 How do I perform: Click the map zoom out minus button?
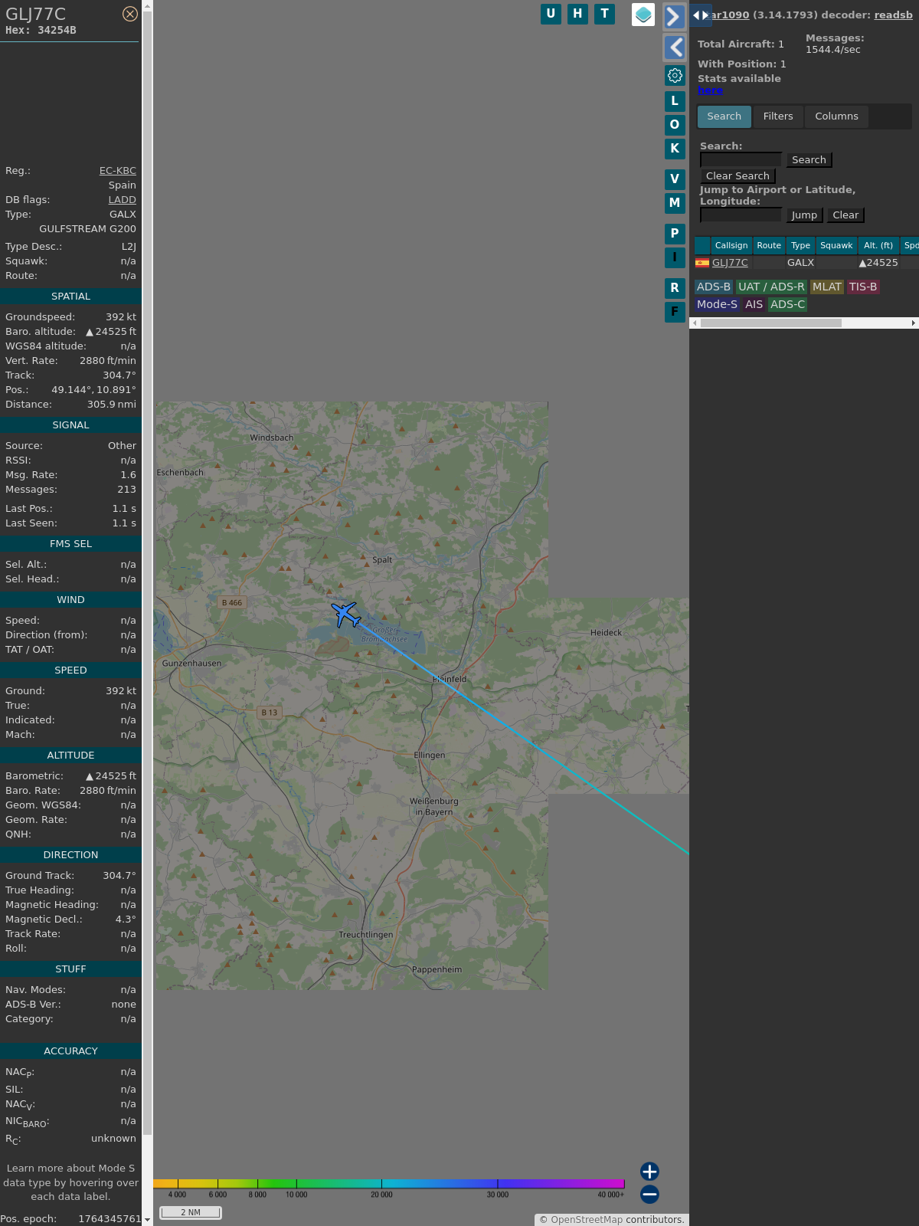pos(649,1194)
